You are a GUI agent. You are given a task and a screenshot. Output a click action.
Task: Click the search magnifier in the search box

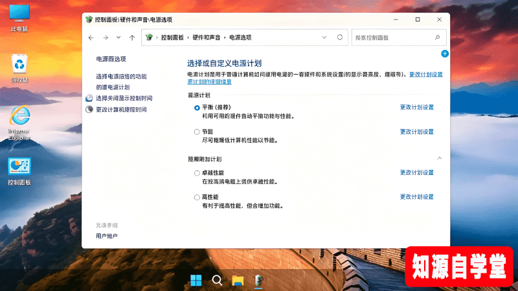[438, 38]
